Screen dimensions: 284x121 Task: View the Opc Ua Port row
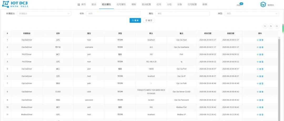[x=260, y=69]
